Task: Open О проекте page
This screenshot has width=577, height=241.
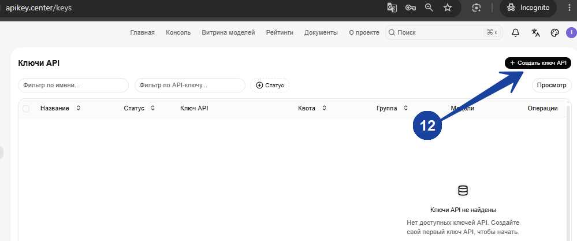Action: [364, 32]
